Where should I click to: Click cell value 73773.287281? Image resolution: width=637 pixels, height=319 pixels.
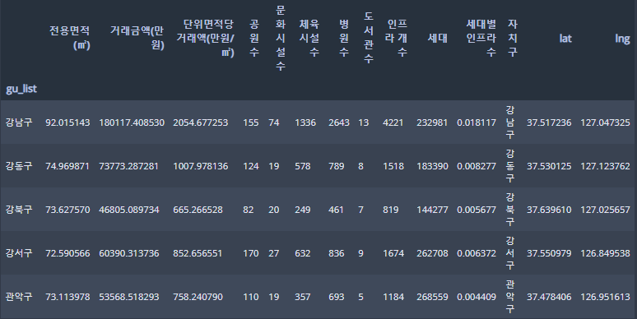(x=128, y=166)
